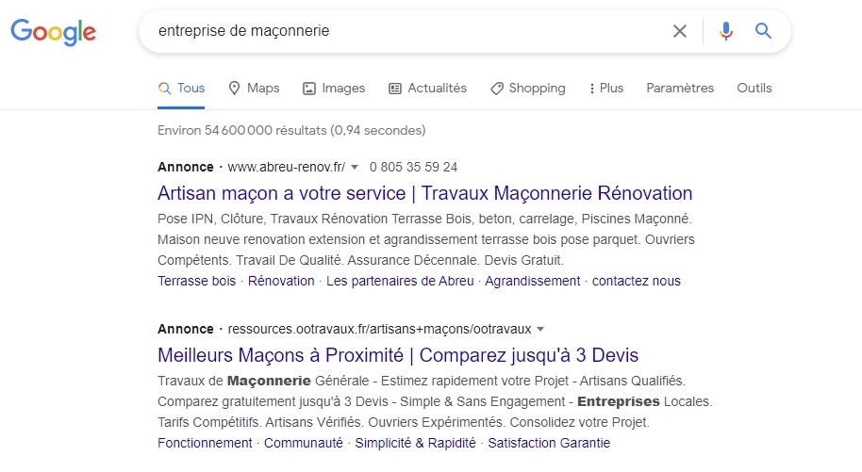Open the Satisfaction Garantie sitelink
Image resolution: width=862 pixels, height=472 pixels.
tap(549, 443)
